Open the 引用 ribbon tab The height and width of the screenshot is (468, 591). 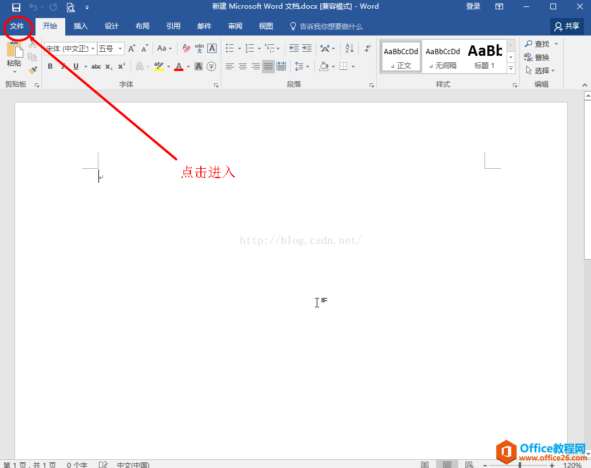[174, 26]
